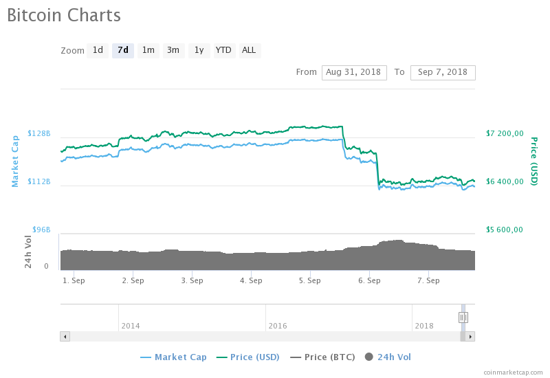Click the navigator scrollbar track
Screen dimensions: 550x378
click(261, 337)
